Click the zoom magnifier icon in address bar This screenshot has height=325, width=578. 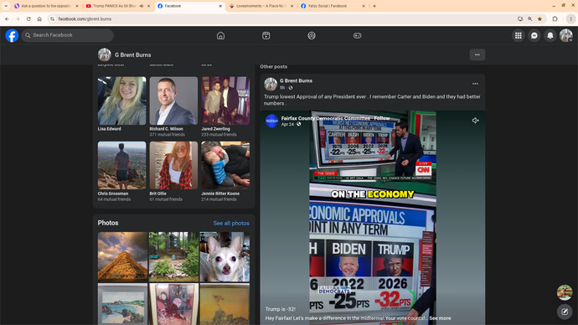(x=529, y=18)
